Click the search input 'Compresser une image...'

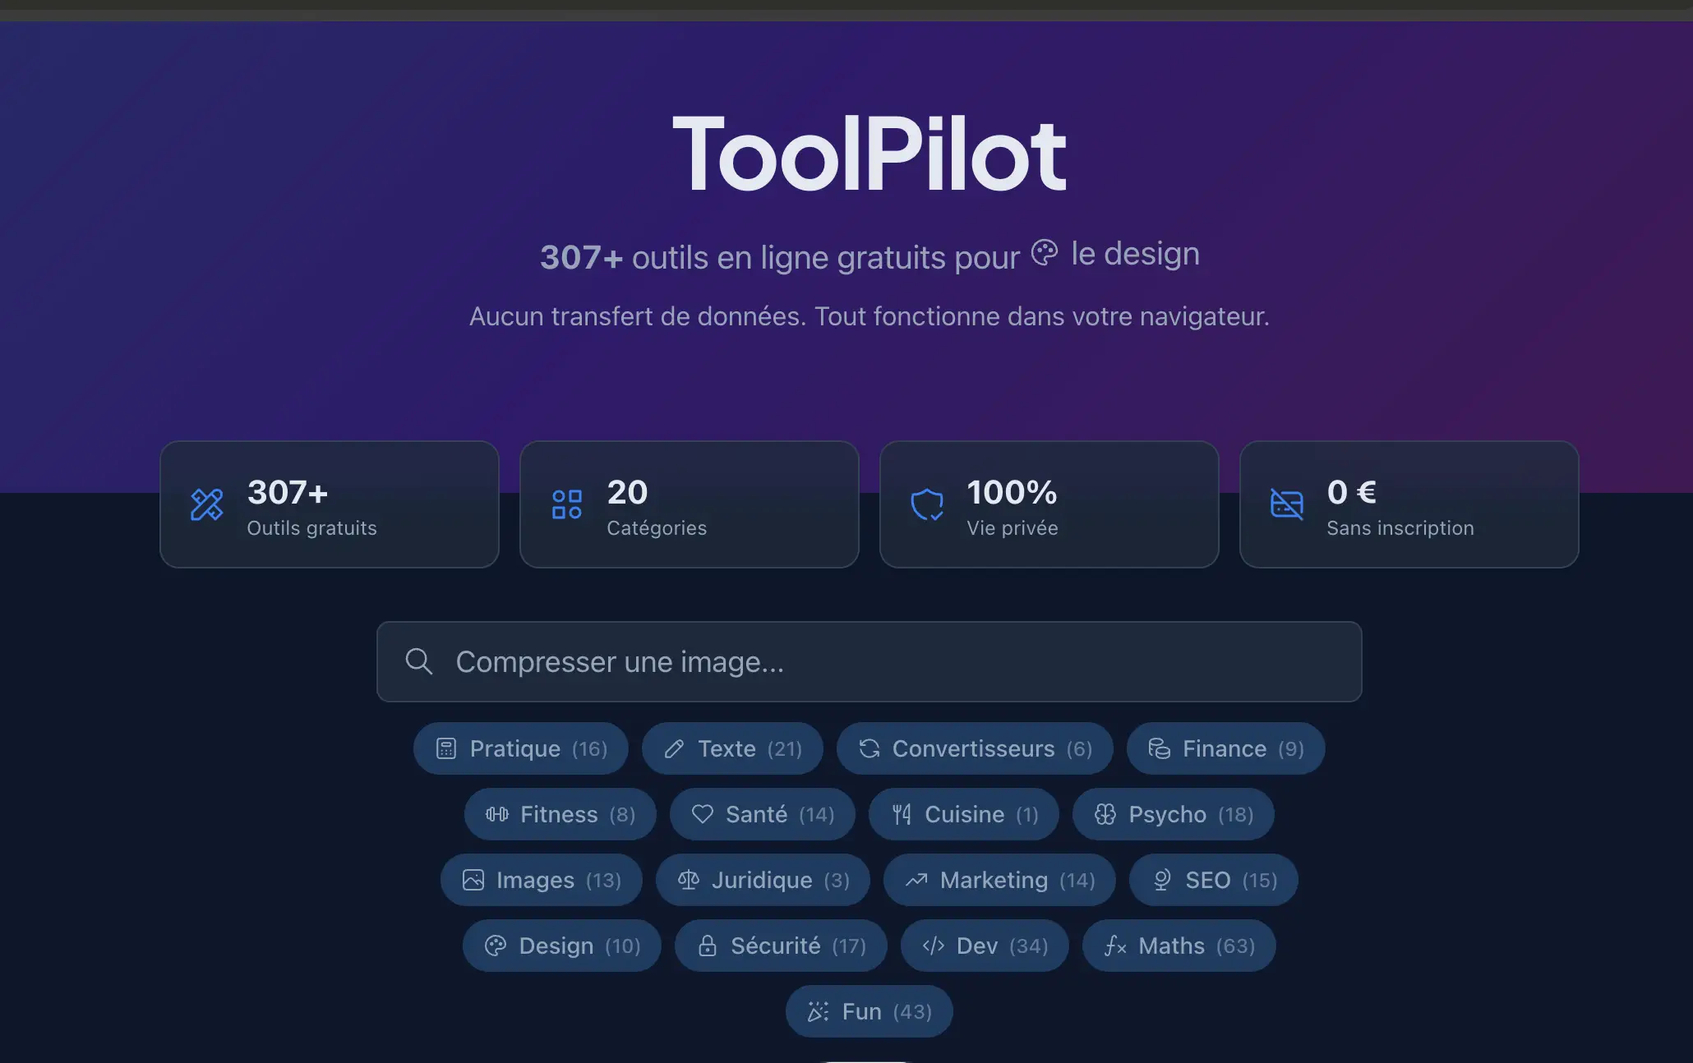(869, 661)
